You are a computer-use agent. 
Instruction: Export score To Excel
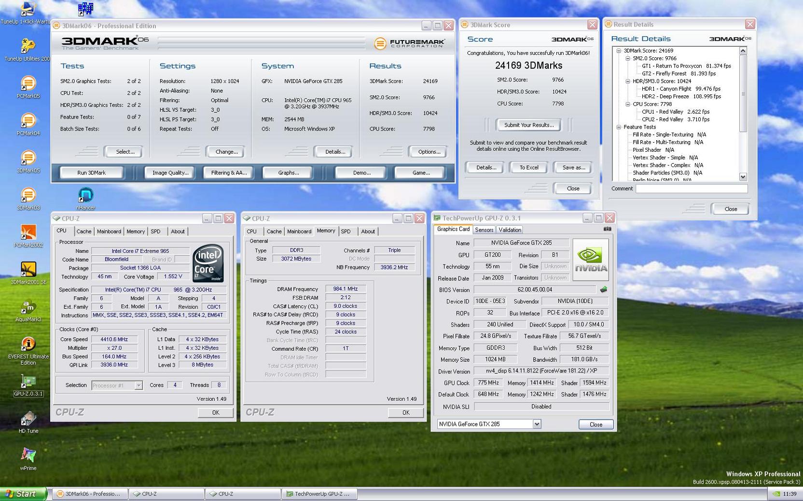pyautogui.click(x=528, y=168)
